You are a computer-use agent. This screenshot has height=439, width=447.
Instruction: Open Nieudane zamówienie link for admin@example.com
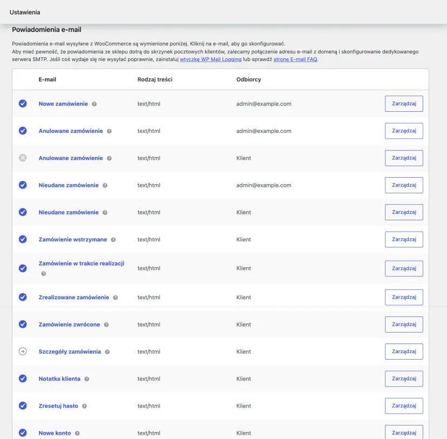[x=69, y=185]
